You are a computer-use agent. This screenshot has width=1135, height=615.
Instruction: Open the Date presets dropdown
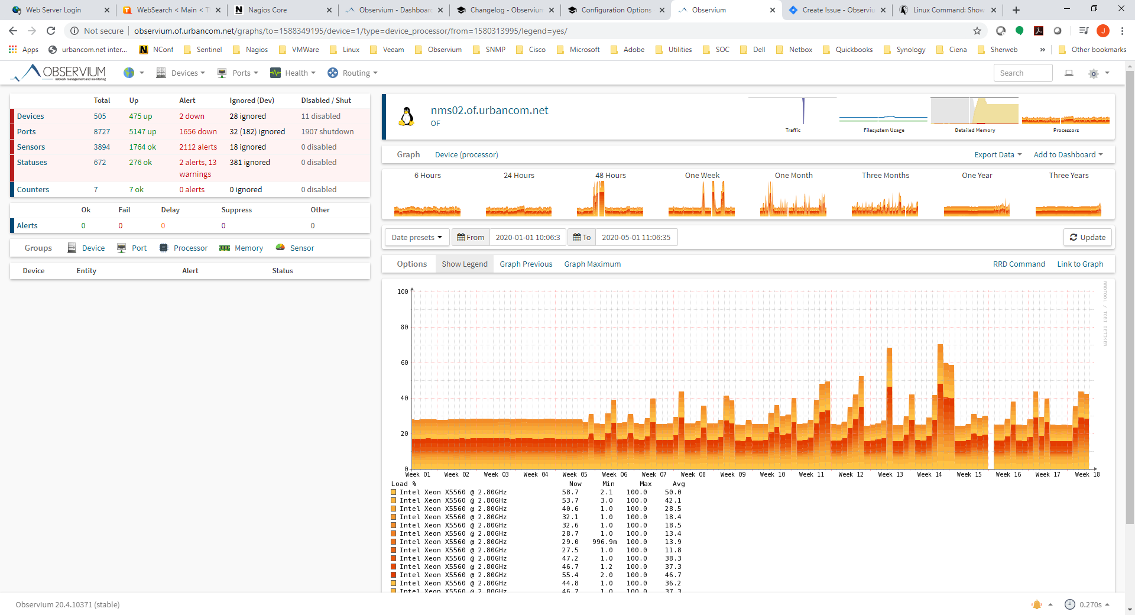[417, 237]
